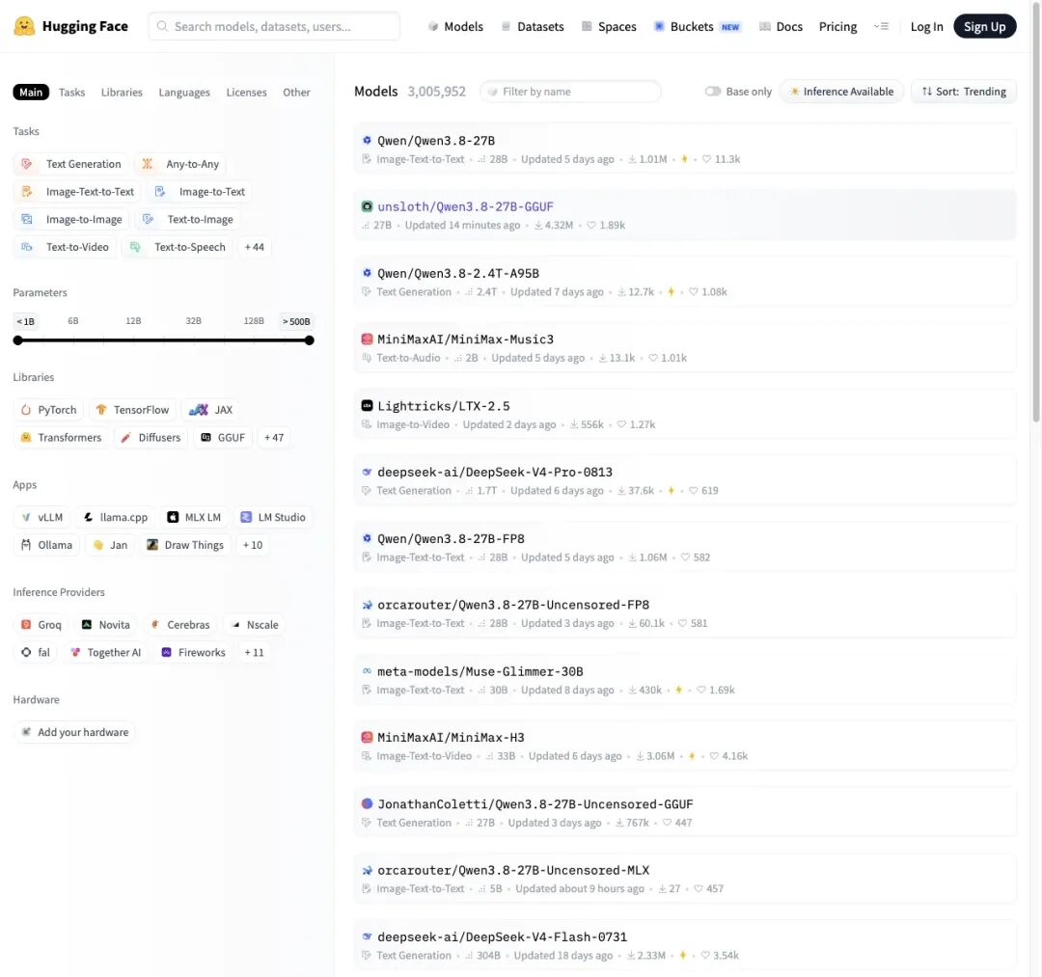The width and height of the screenshot is (1042, 977).
Task: Open the top navigation more-options menu
Action: [x=881, y=27]
